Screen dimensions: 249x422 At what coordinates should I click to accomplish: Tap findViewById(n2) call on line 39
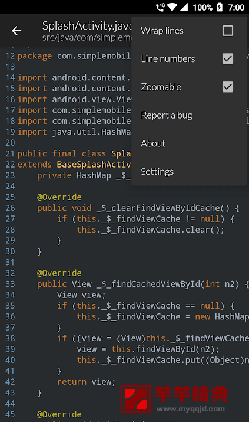tap(178, 349)
